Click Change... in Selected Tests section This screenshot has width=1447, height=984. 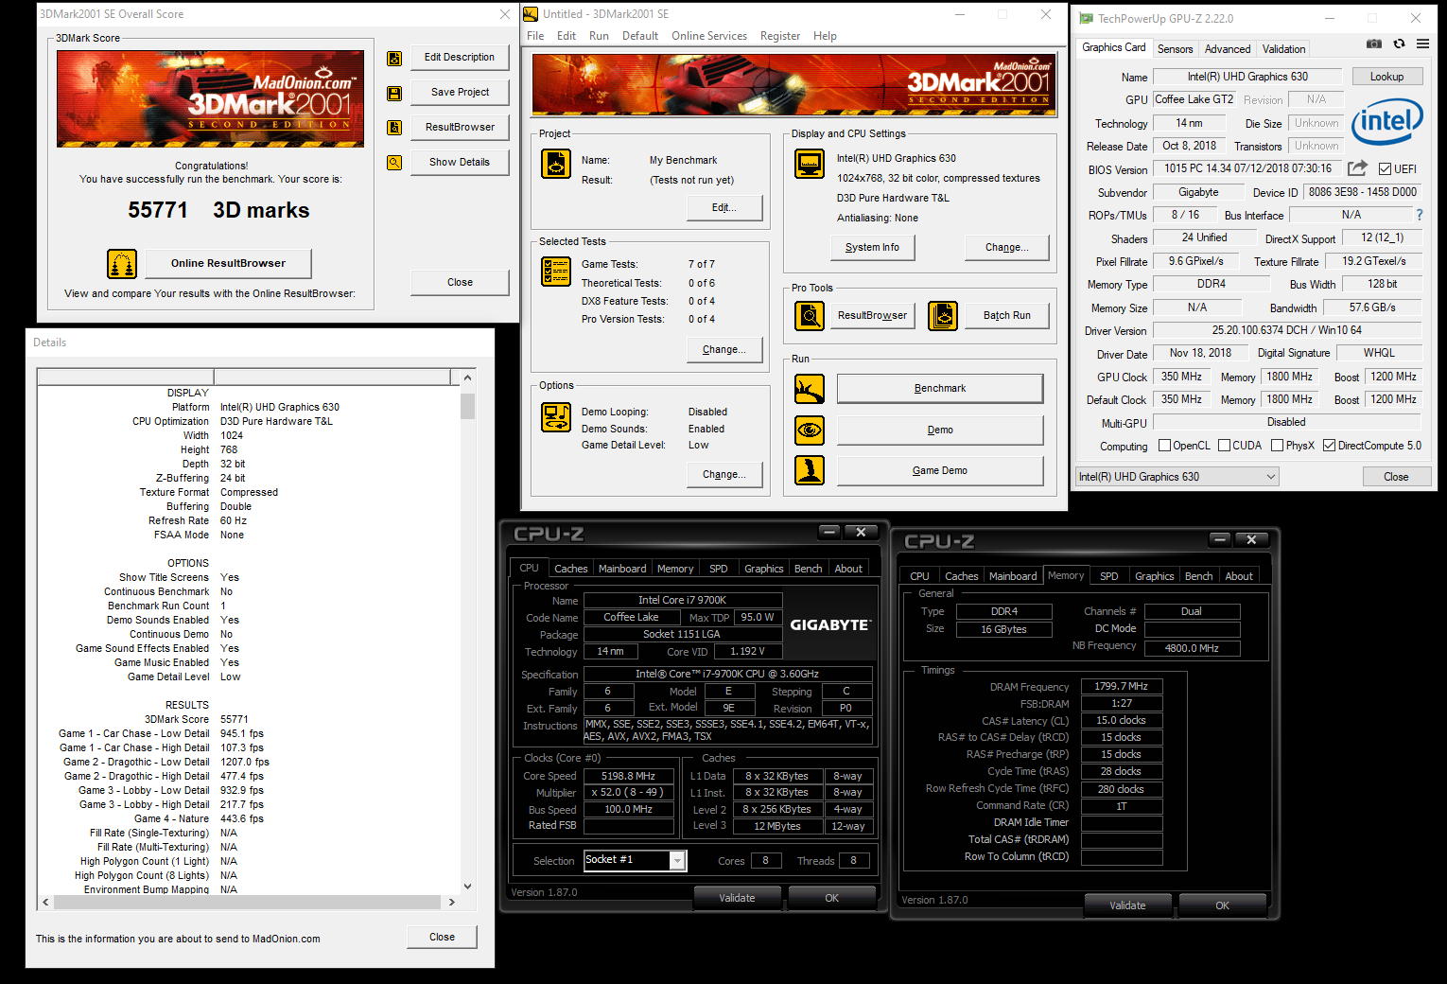[x=724, y=349]
